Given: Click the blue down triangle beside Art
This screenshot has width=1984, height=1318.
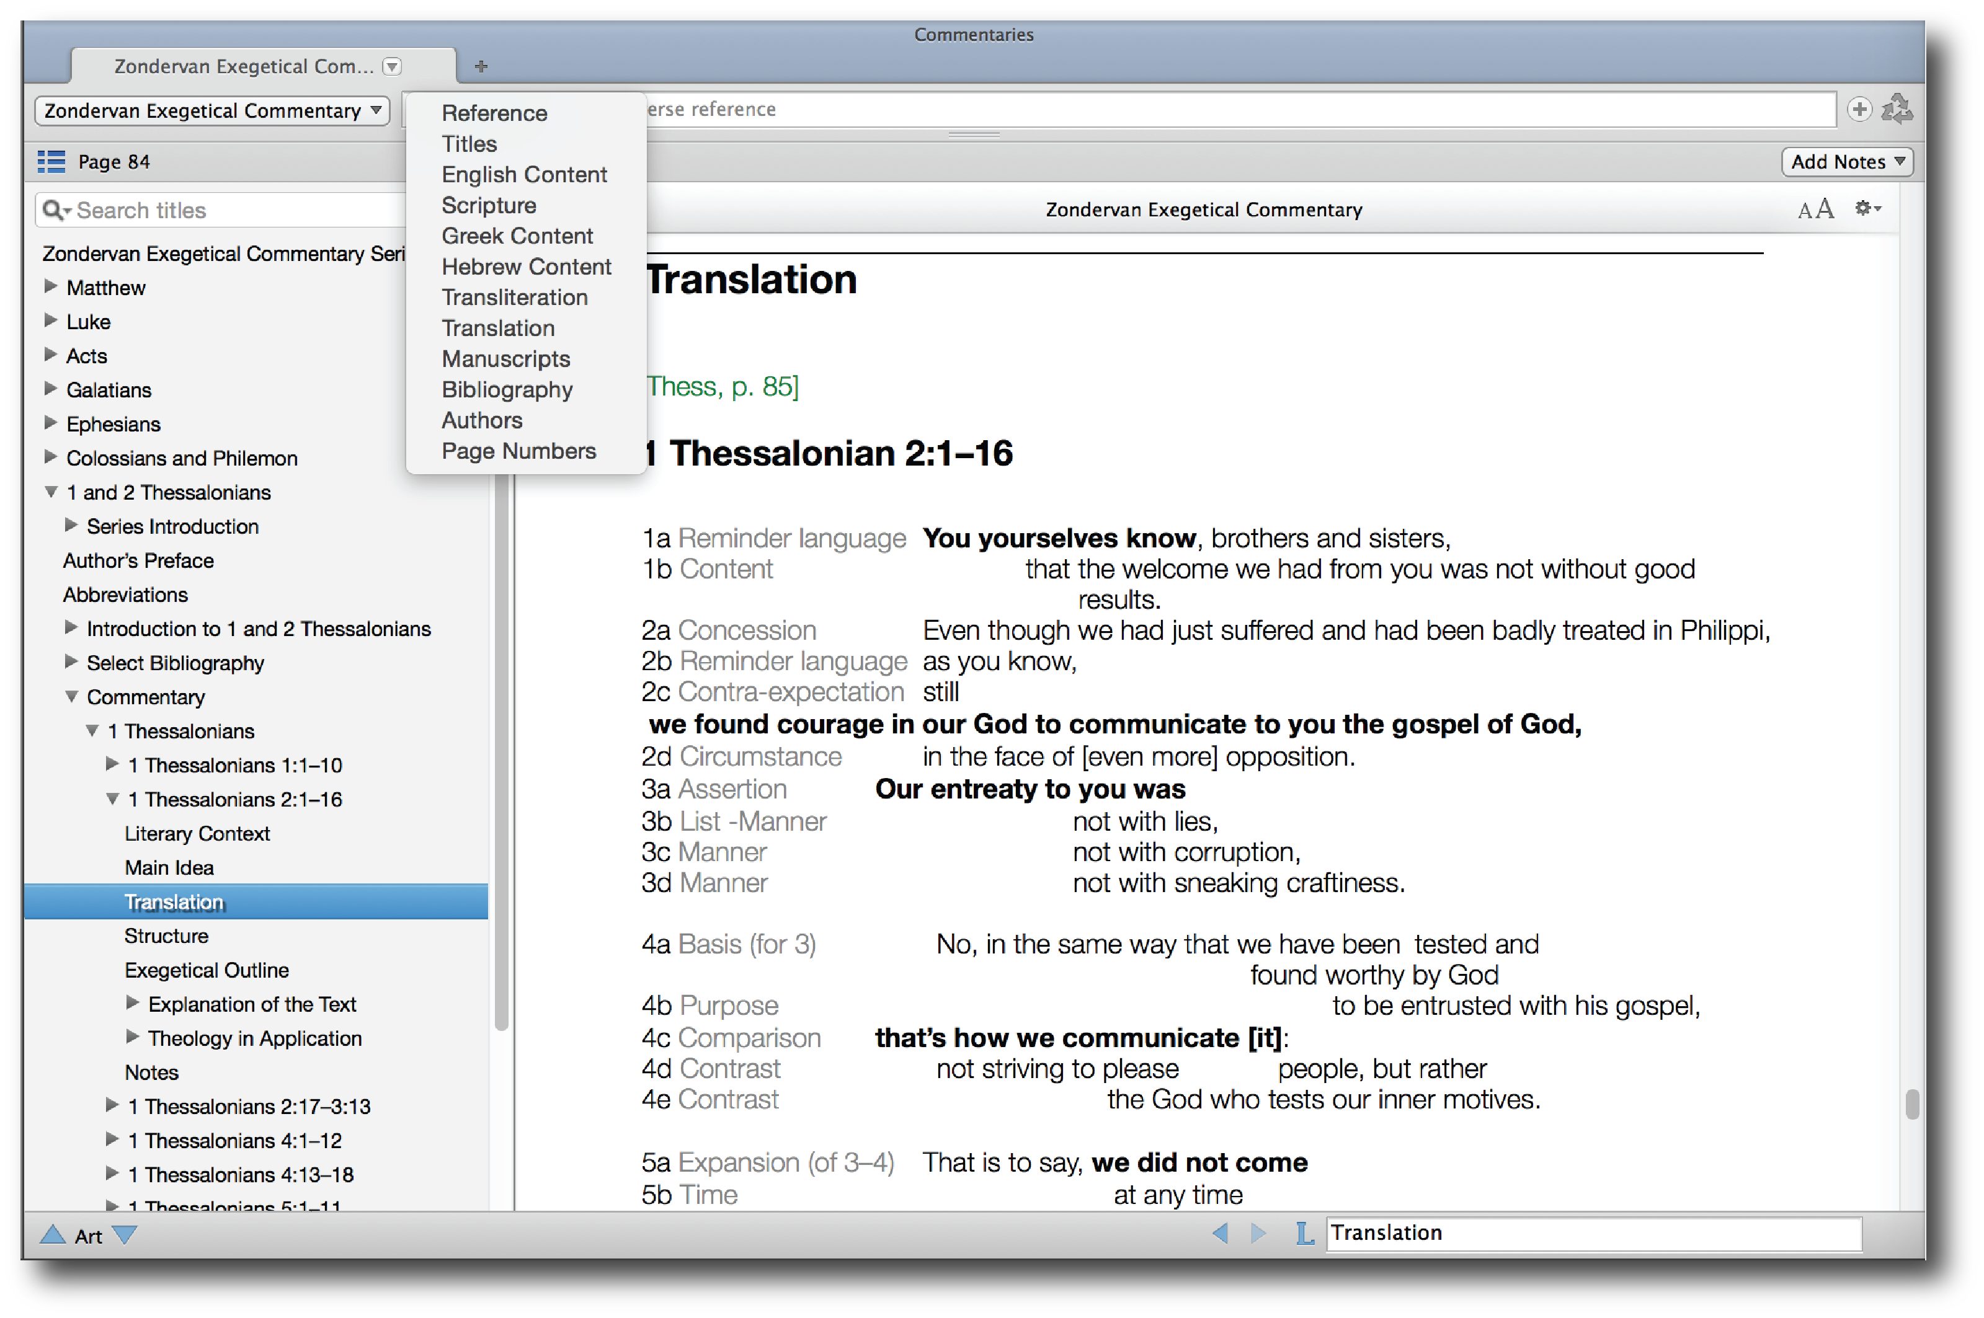Looking at the screenshot, I should point(123,1234).
